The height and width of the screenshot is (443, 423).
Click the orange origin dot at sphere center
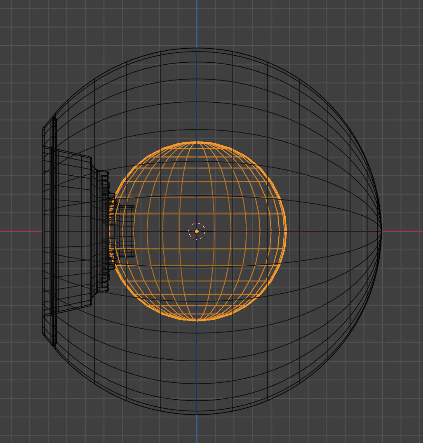click(x=197, y=231)
